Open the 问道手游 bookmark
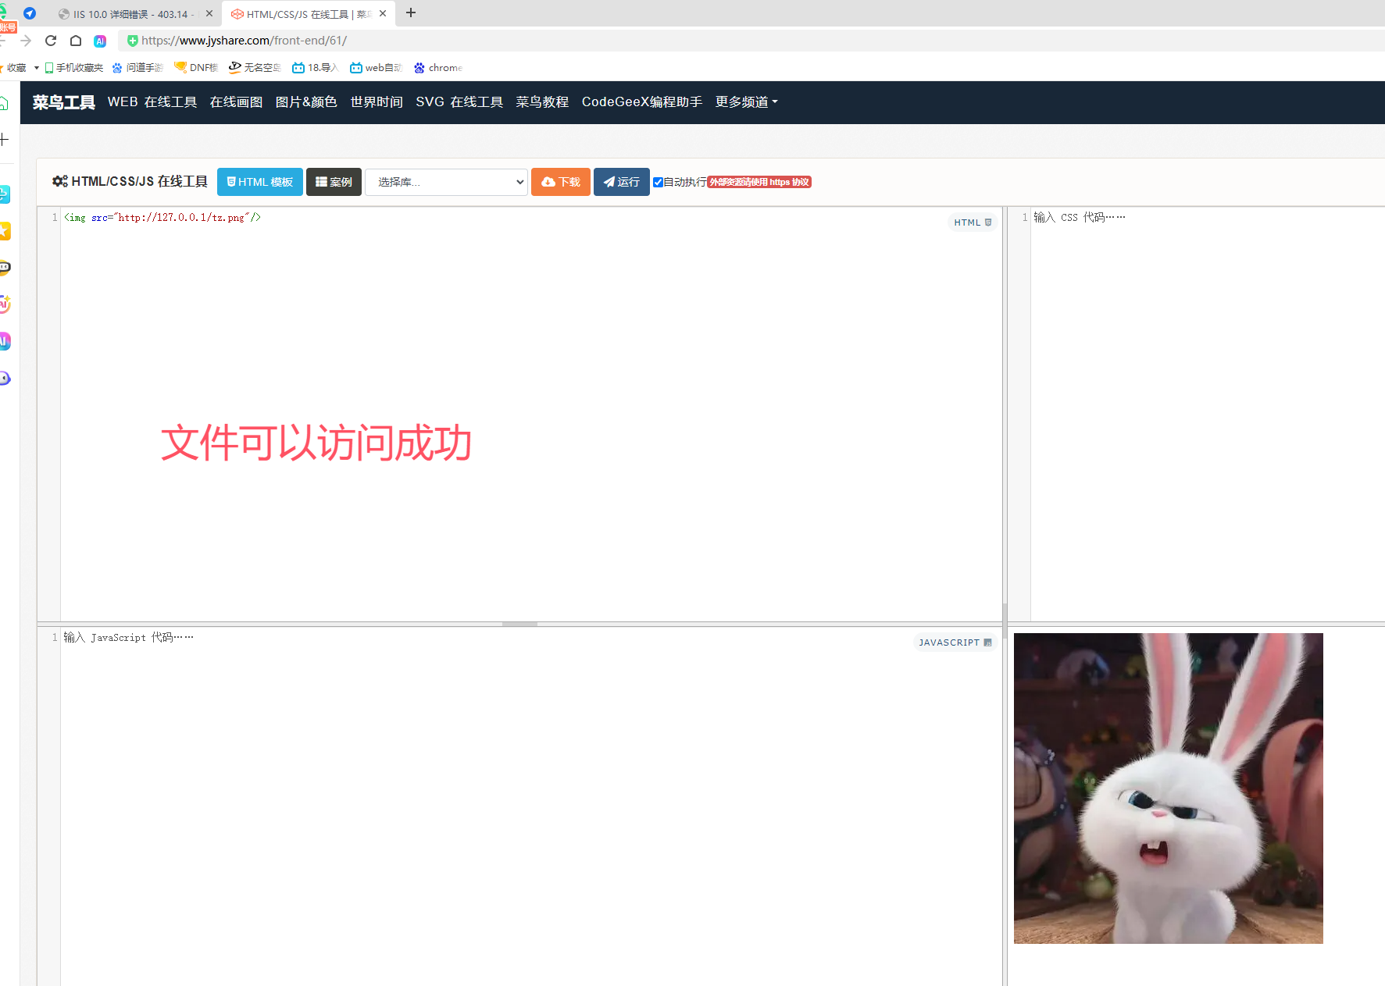The width and height of the screenshot is (1385, 986). click(x=138, y=68)
